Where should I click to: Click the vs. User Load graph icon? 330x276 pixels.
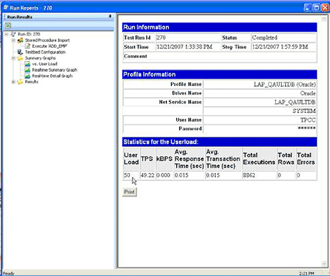point(27,64)
